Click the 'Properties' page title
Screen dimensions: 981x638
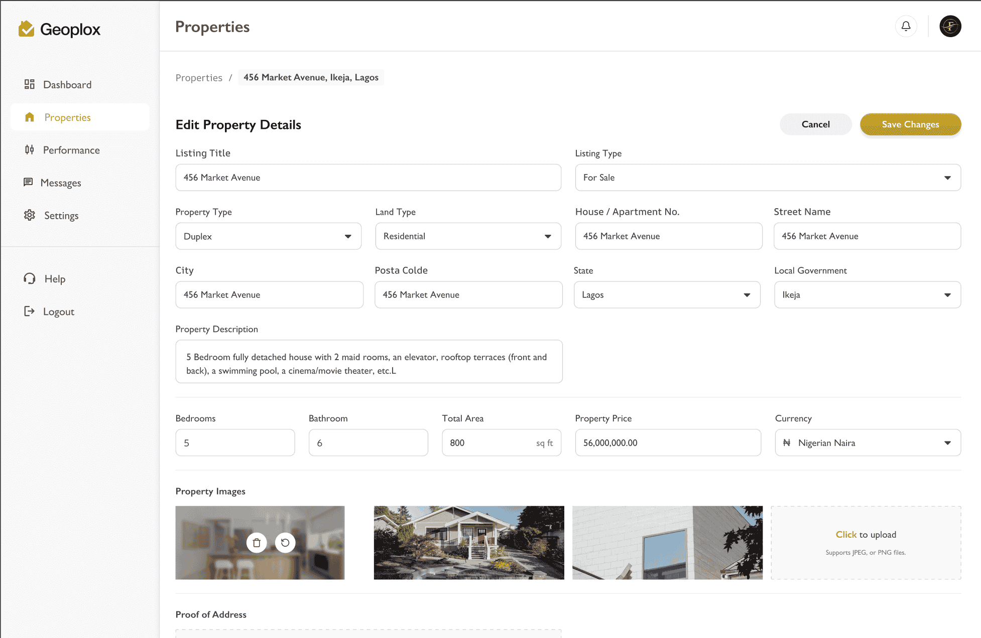pyautogui.click(x=212, y=27)
